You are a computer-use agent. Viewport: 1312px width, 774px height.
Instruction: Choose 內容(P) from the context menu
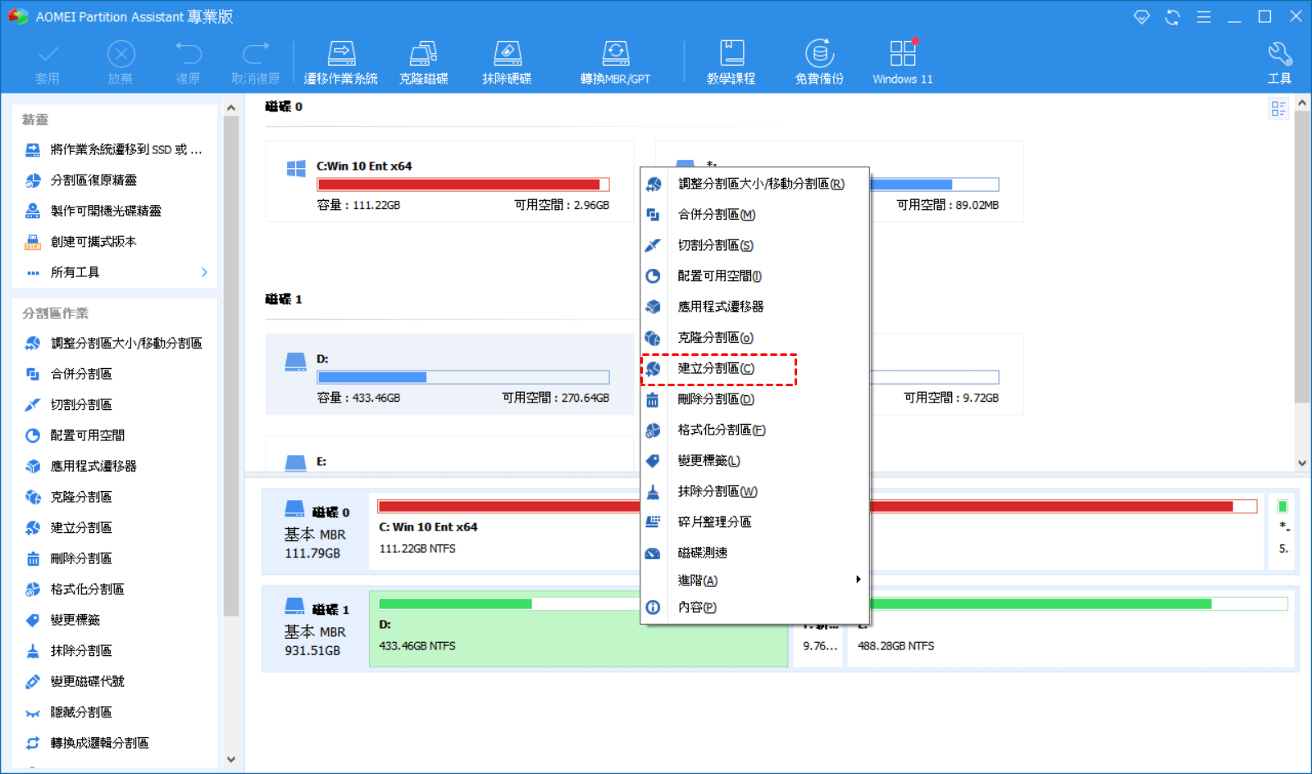coord(754,608)
